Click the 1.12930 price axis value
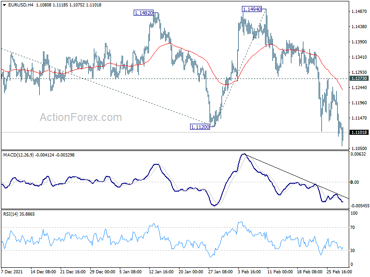Viewport: 370px width, 277px height. click(x=359, y=72)
